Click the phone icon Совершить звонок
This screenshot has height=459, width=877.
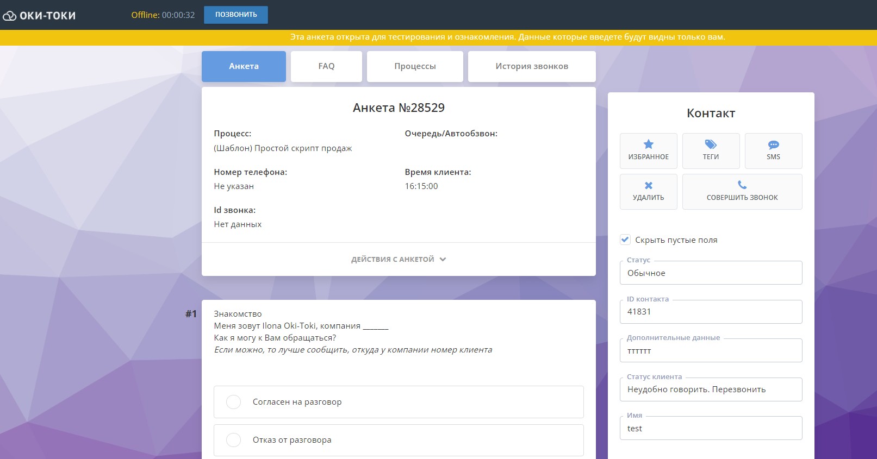pos(742,185)
